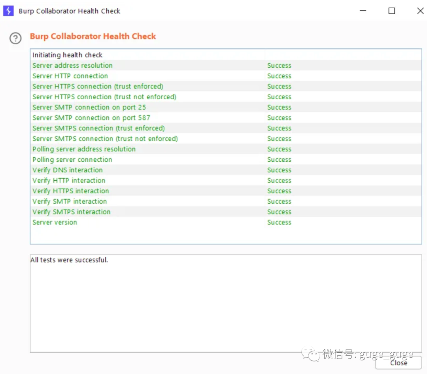The height and width of the screenshot is (374, 427).
Task: Select 'Server HTTPS connection (trust not enforced)' row
Action: click(x=226, y=97)
